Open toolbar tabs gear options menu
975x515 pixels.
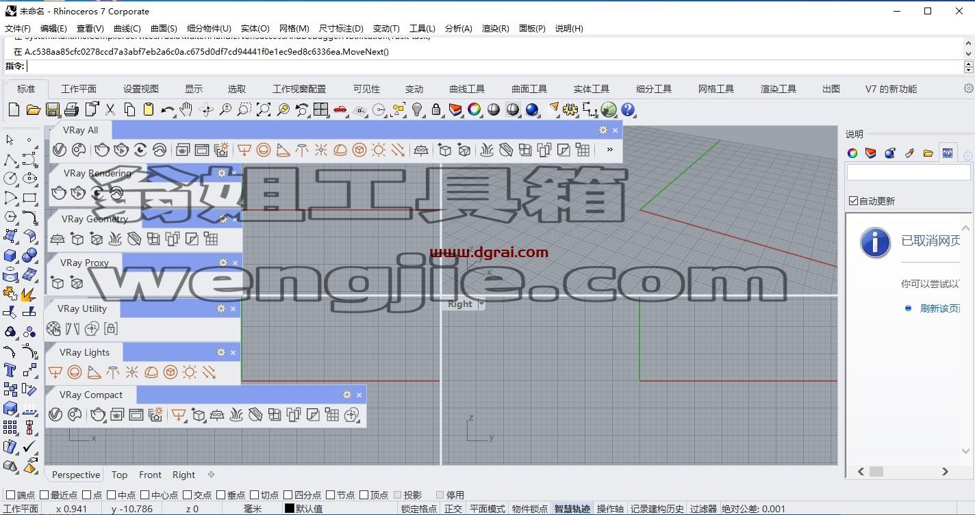tap(968, 88)
